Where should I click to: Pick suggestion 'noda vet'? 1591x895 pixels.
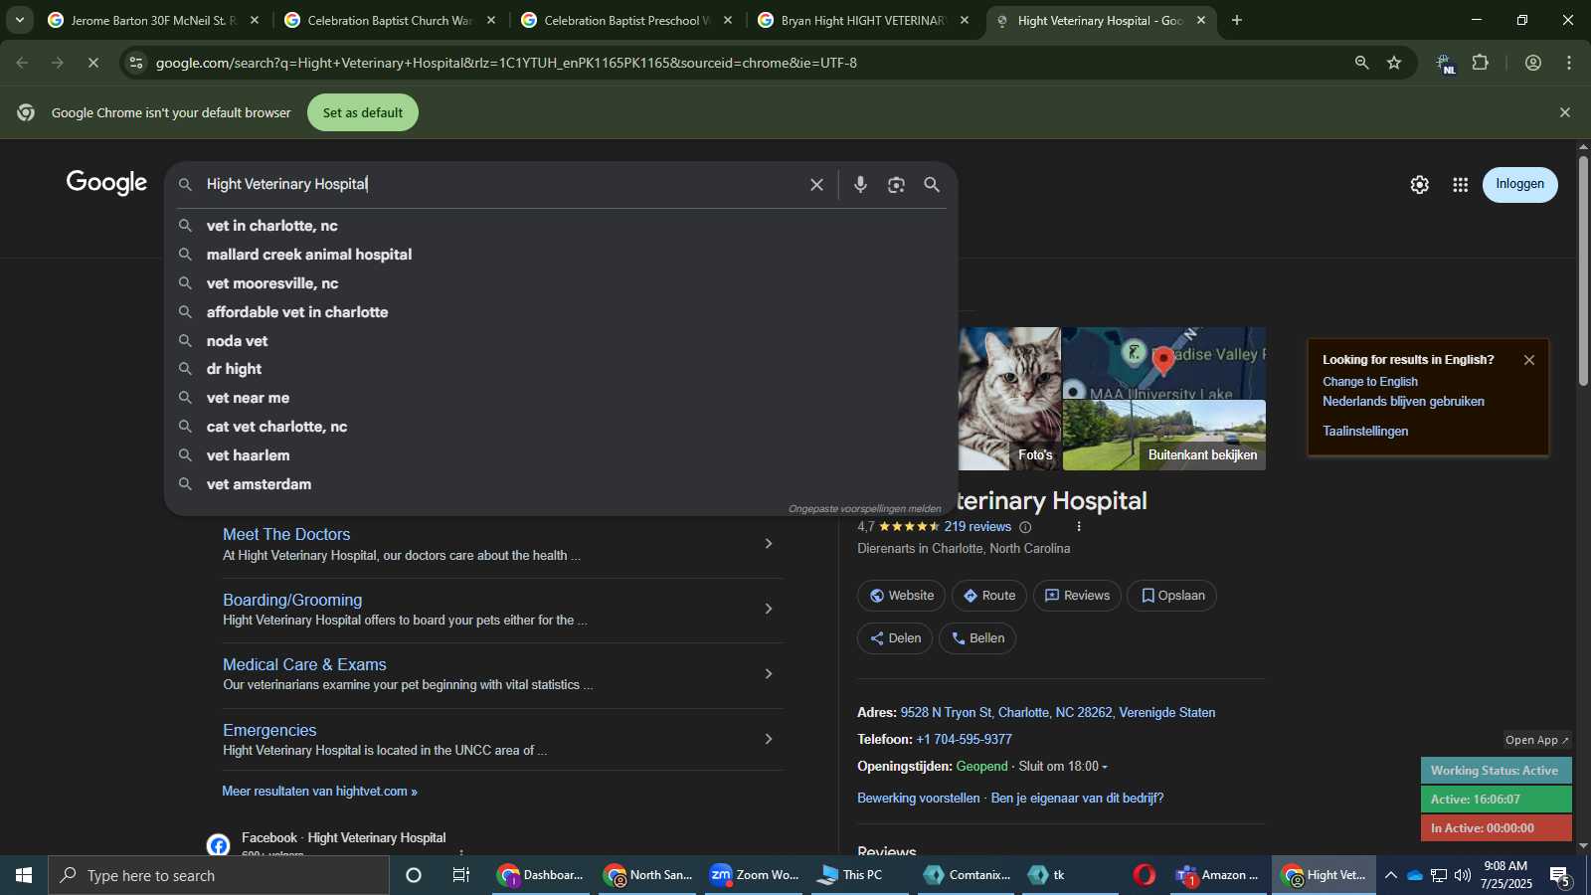point(561,341)
